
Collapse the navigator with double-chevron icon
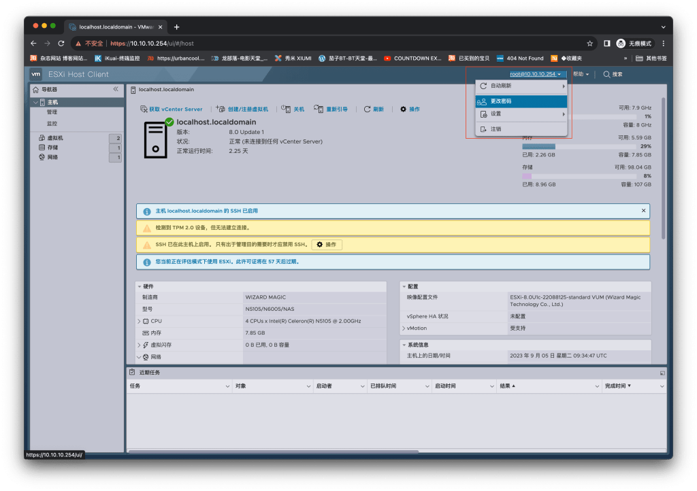[x=116, y=89]
